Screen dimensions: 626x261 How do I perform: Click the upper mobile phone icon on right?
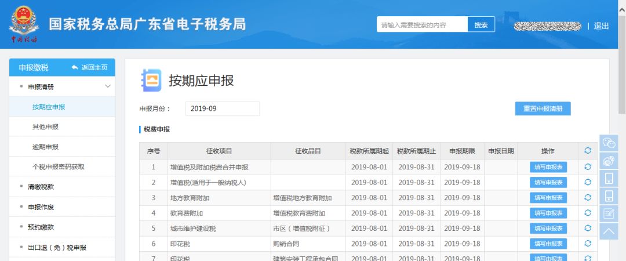pyautogui.click(x=609, y=178)
